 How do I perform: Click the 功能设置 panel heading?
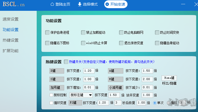pyautogui.click(x=54, y=21)
